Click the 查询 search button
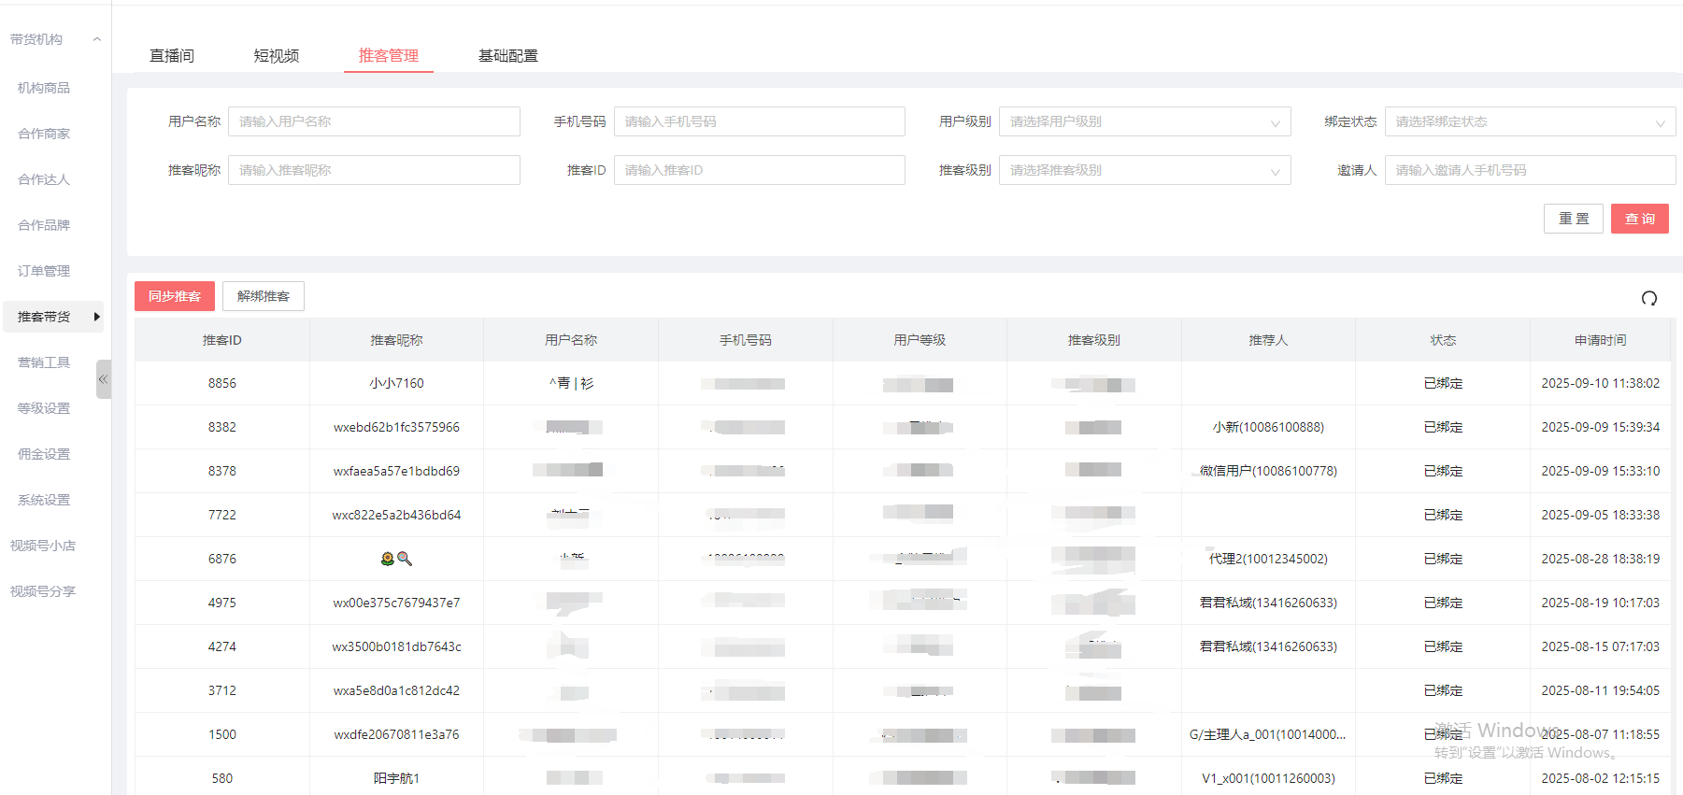This screenshot has width=1683, height=795. 1639,219
